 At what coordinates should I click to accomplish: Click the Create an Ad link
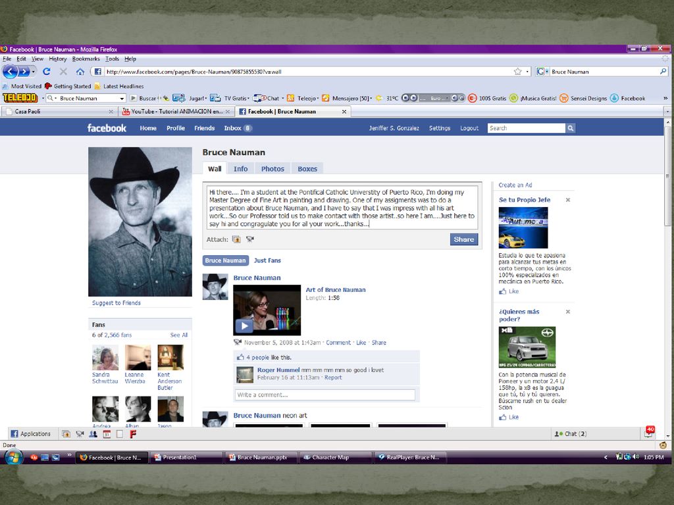[515, 185]
